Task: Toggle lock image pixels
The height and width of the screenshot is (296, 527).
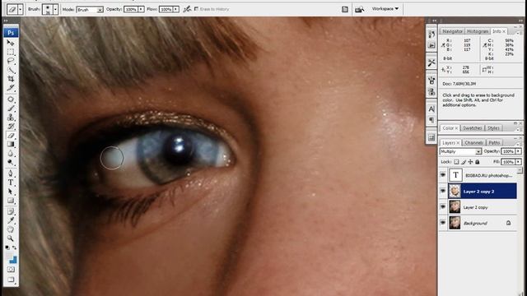Action: [x=464, y=162]
